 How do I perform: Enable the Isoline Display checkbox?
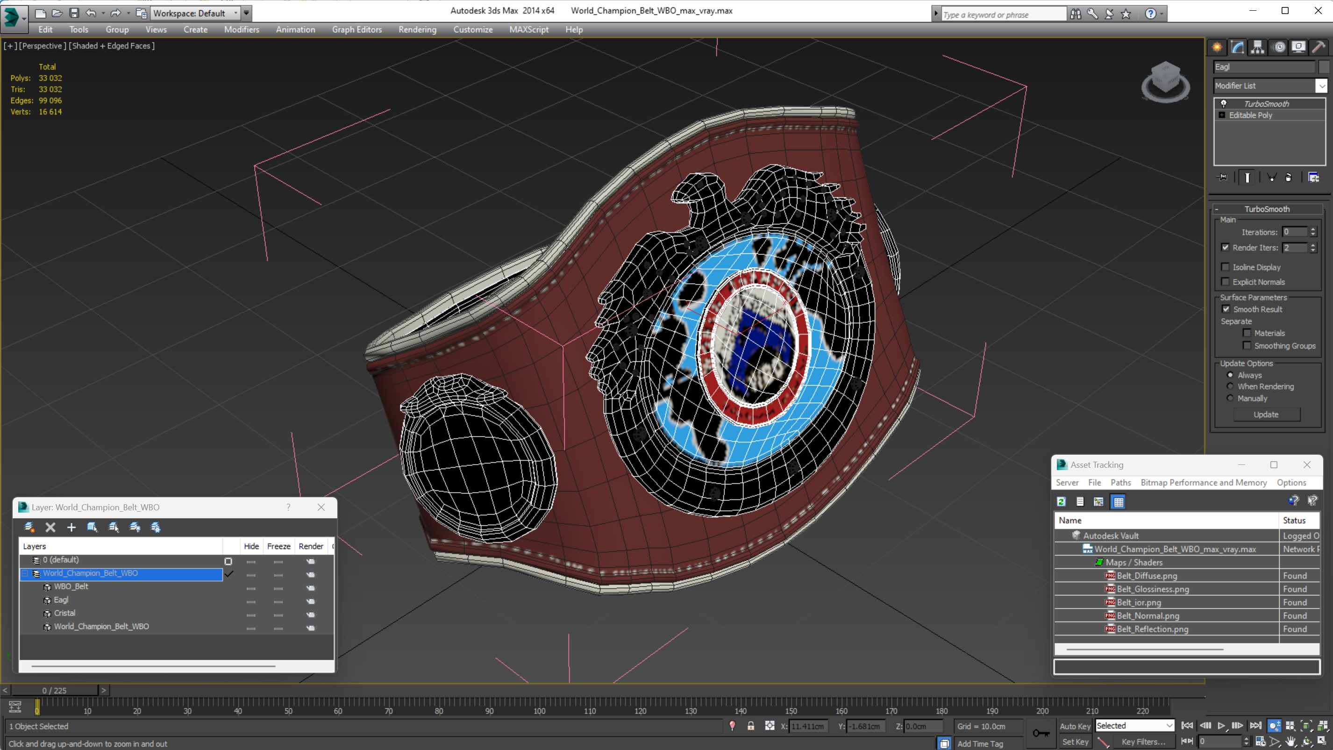click(x=1225, y=267)
